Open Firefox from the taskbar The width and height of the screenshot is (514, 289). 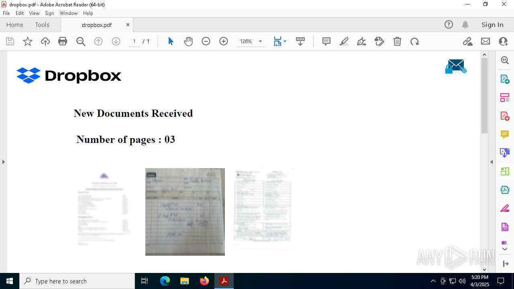coord(204,281)
